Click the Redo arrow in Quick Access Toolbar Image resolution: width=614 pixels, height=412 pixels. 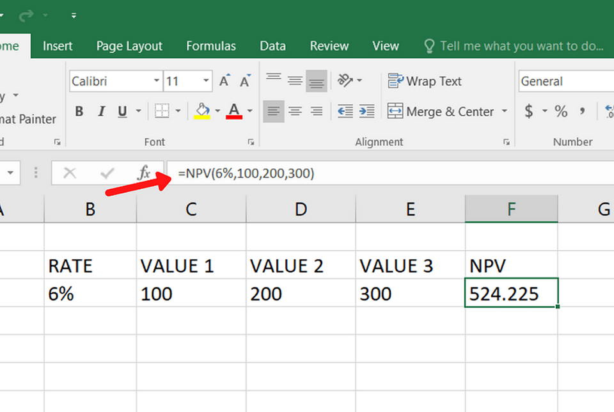click(x=27, y=15)
